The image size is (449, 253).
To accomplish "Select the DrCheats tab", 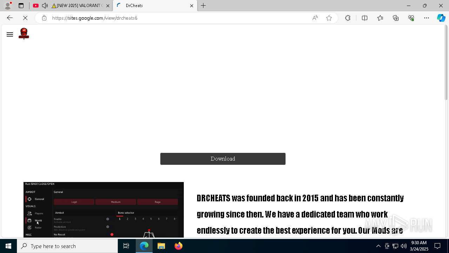I will click(154, 6).
